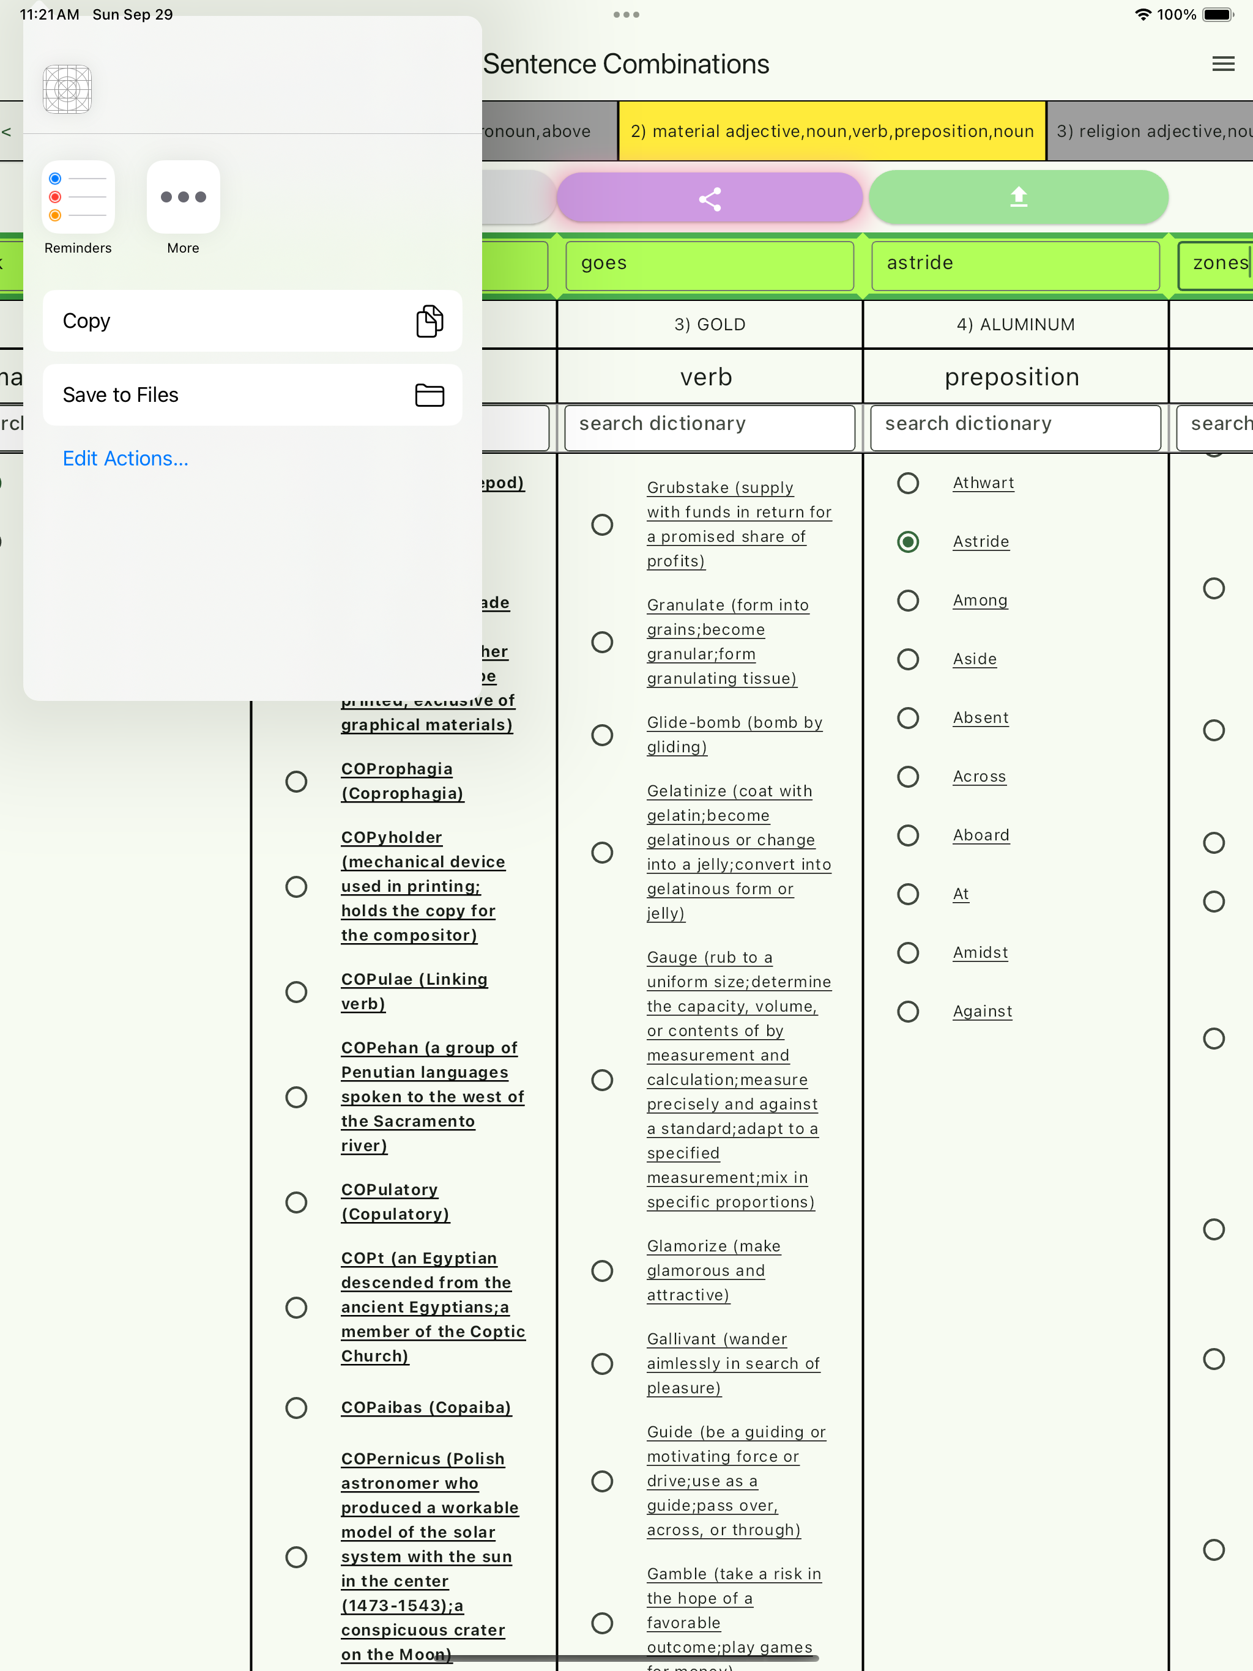Screen dimensions: 1253x1671
Task: Select the COPt radio button
Action: [296, 1308]
